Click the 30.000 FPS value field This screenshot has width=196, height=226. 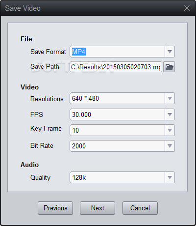[x=117, y=114]
